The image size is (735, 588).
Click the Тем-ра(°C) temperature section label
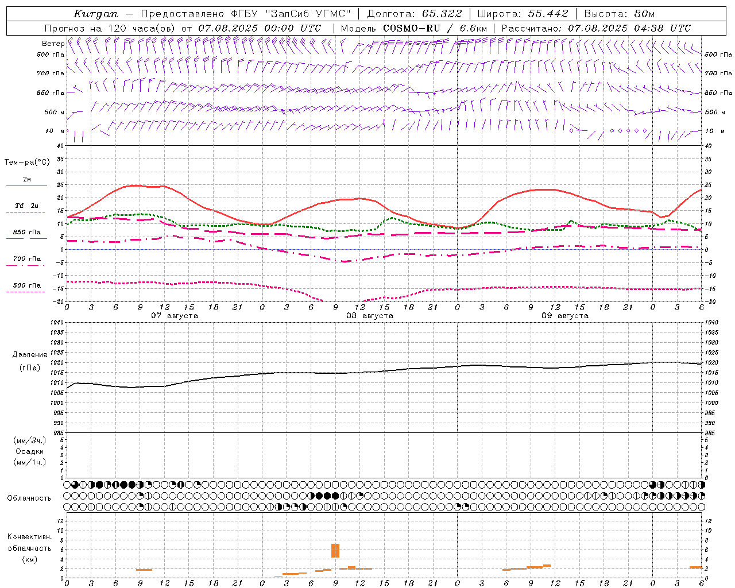[27, 163]
